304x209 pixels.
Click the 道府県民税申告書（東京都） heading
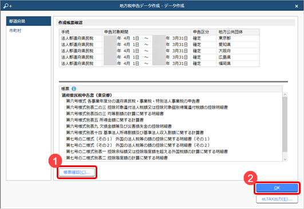pyautogui.click(x=87, y=95)
